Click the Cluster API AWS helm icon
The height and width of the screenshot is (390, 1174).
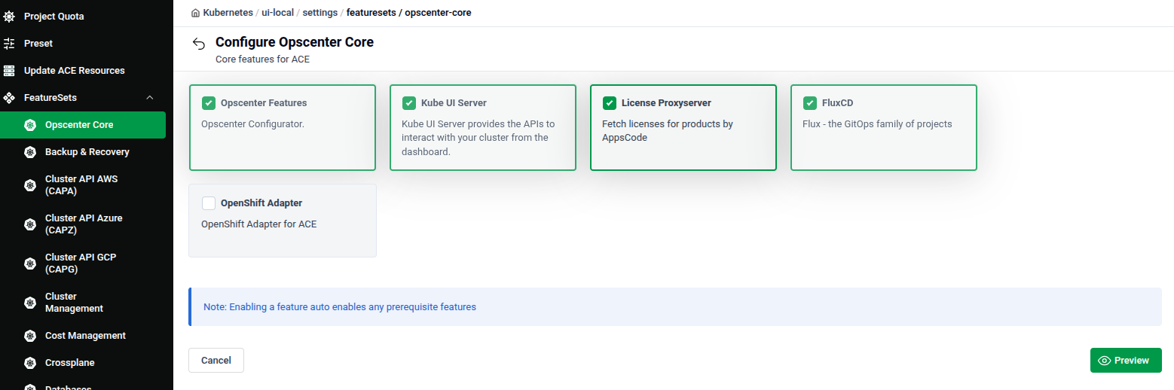pyautogui.click(x=30, y=184)
